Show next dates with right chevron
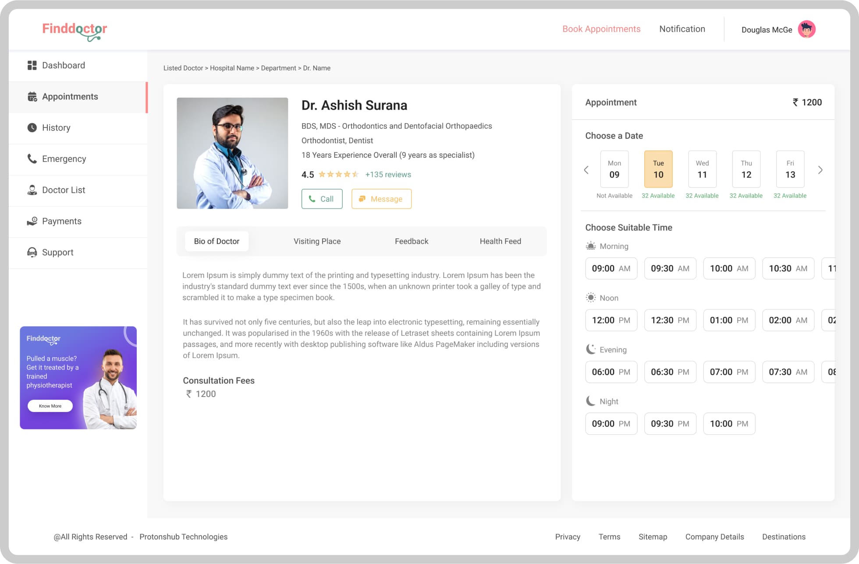The width and height of the screenshot is (859, 564). coord(820,170)
